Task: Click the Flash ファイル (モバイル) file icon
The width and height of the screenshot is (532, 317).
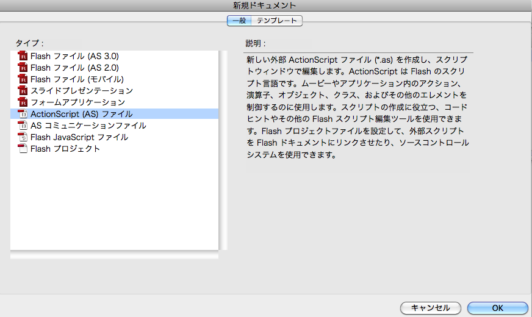Action: 23,79
